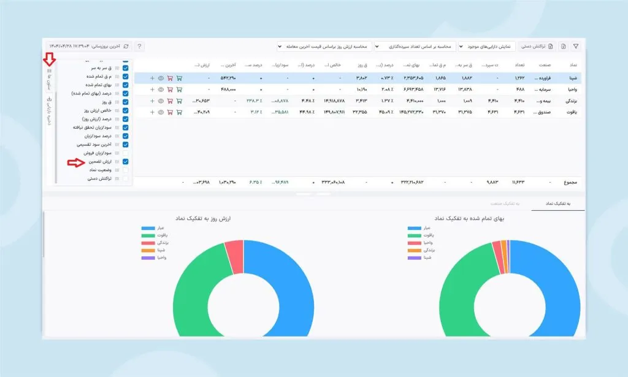The image size is (628, 377).
Task: Click green buy cart in یاقوت row
Action: pyautogui.click(x=179, y=112)
